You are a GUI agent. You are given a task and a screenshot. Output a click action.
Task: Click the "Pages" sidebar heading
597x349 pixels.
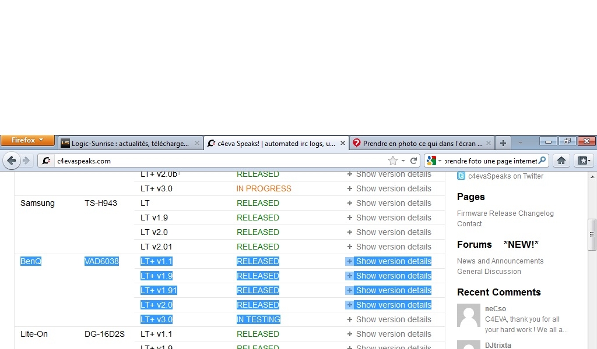[471, 197]
